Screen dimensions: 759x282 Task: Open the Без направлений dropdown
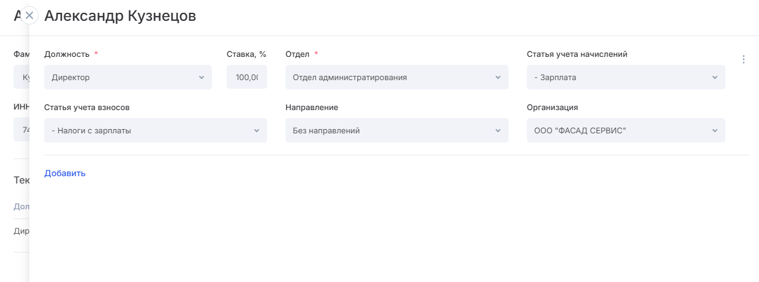[x=392, y=130]
